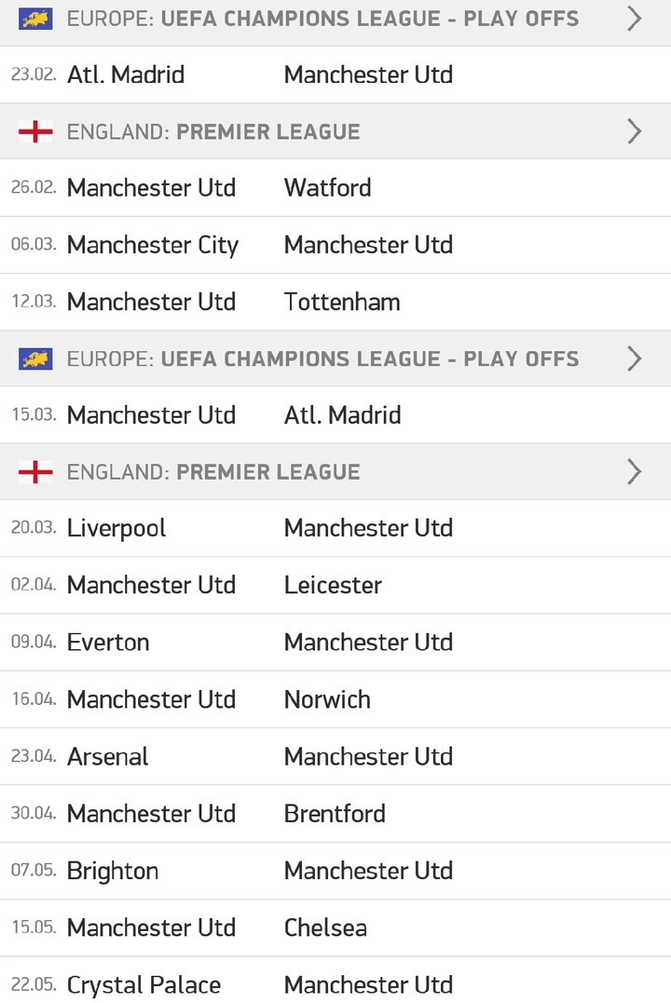This screenshot has width=671, height=1003.
Task: Expand the second Premier League section chevron
Action: click(634, 472)
